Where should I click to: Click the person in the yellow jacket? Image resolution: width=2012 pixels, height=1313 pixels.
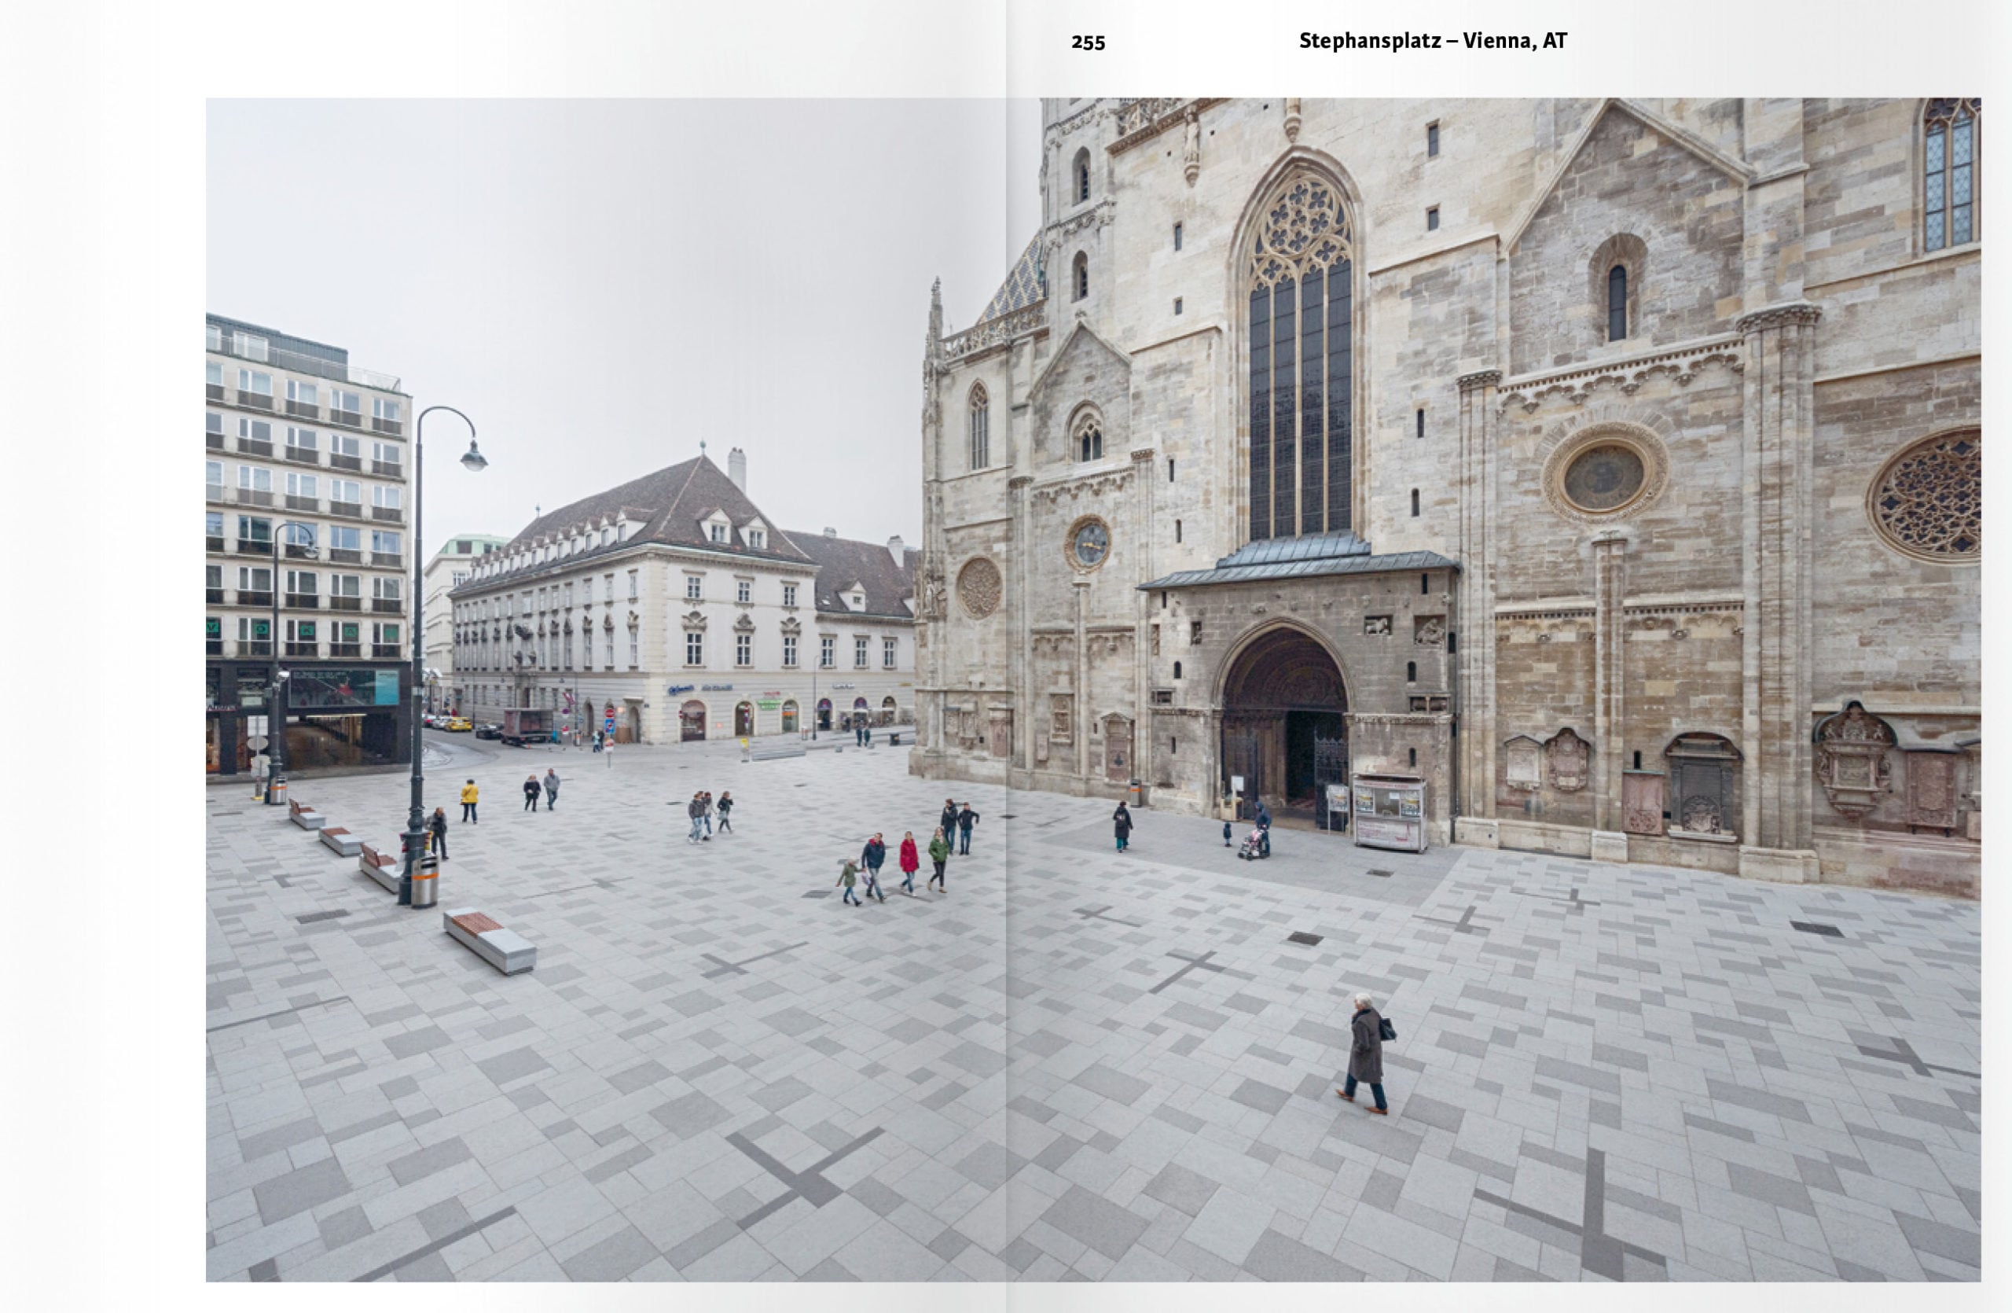point(469,798)
